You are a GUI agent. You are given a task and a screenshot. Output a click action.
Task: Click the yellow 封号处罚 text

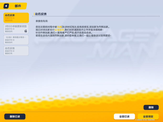[x=60, y=30]
